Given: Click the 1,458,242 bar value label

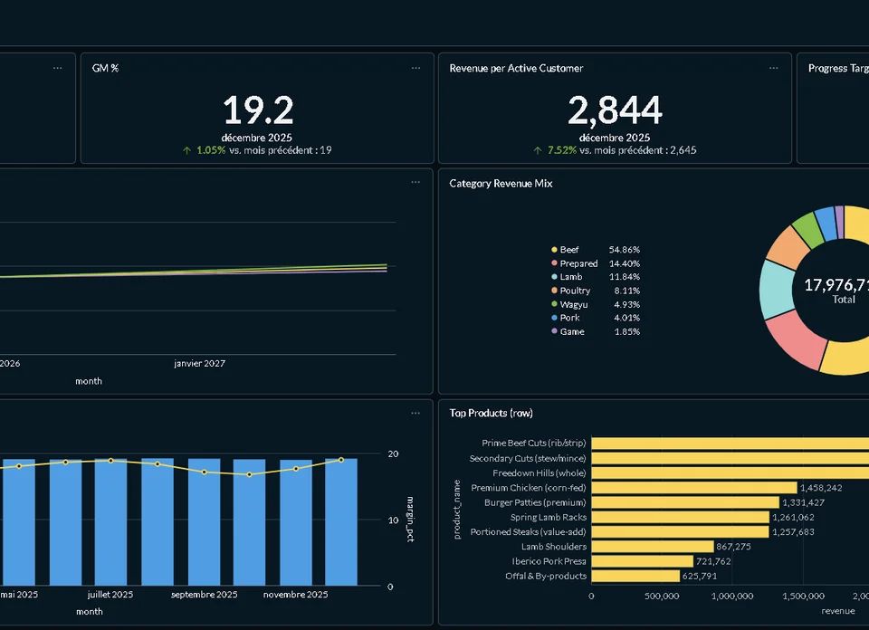Looking at the screenshot, I should click(x=821, y=488).
